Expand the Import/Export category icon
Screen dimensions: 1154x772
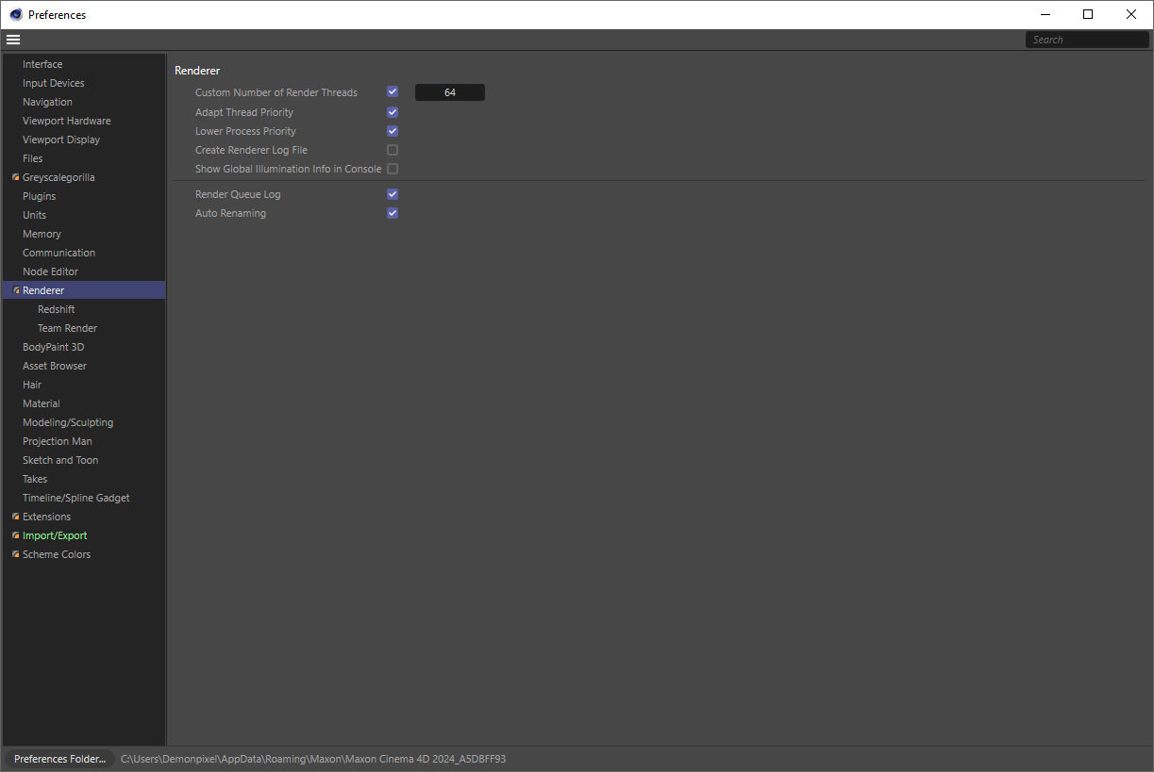click(16, 535)
